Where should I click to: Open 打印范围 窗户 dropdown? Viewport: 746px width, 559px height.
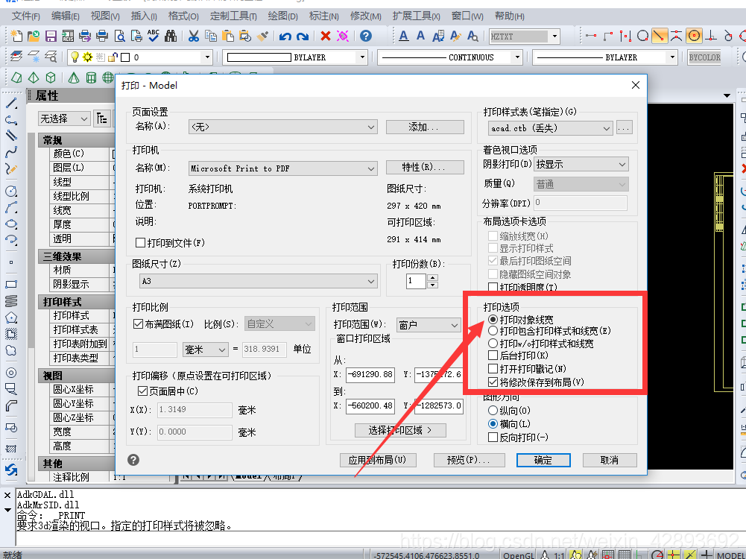pos(429,325)
